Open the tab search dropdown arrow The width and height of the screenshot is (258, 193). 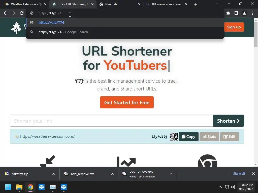(x=217, y=4)
